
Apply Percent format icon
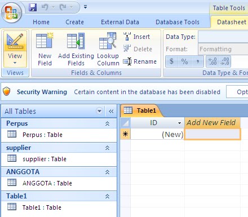pos(184,61)
